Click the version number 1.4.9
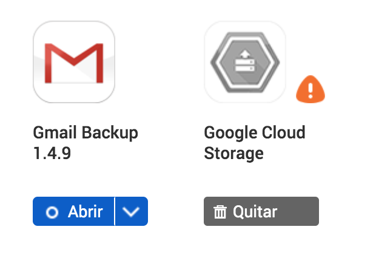 (x=52, y=153)
